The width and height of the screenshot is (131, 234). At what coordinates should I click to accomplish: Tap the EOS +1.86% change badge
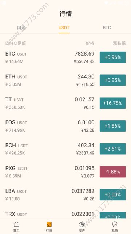tap(112, 126)
